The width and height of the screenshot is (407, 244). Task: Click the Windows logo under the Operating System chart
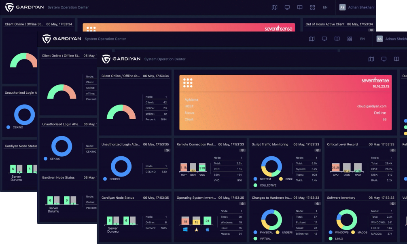point(185,229)
